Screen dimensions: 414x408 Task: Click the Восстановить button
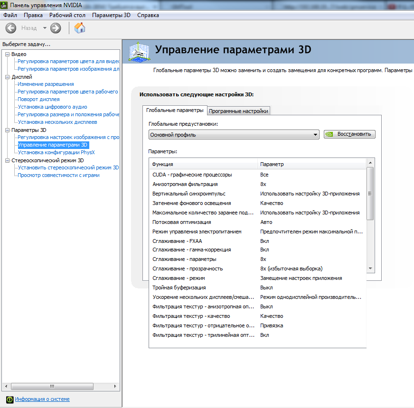tap(349, 134)
